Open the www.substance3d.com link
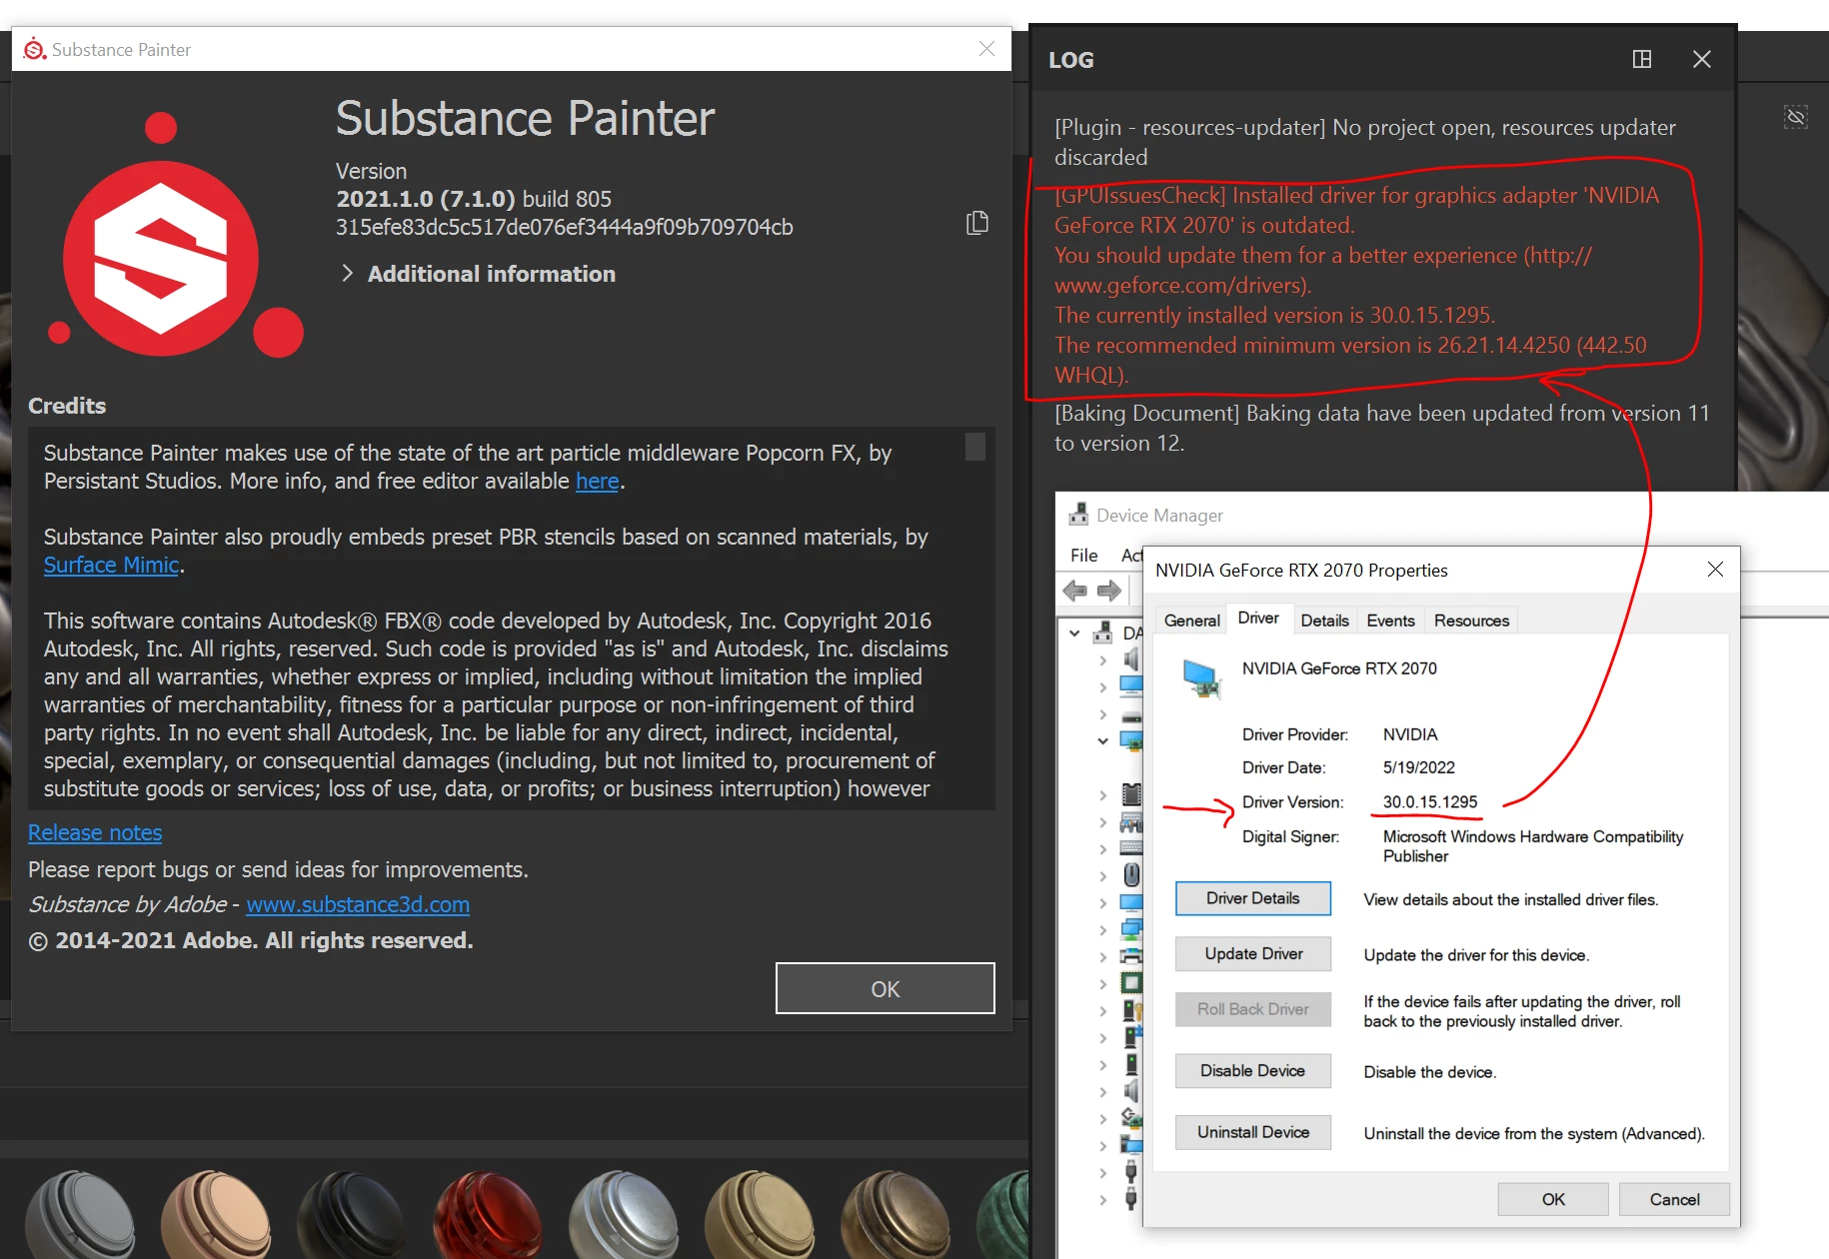Screen dimensions: 1829x1259 pyautogui.click(x=358, y=904)
